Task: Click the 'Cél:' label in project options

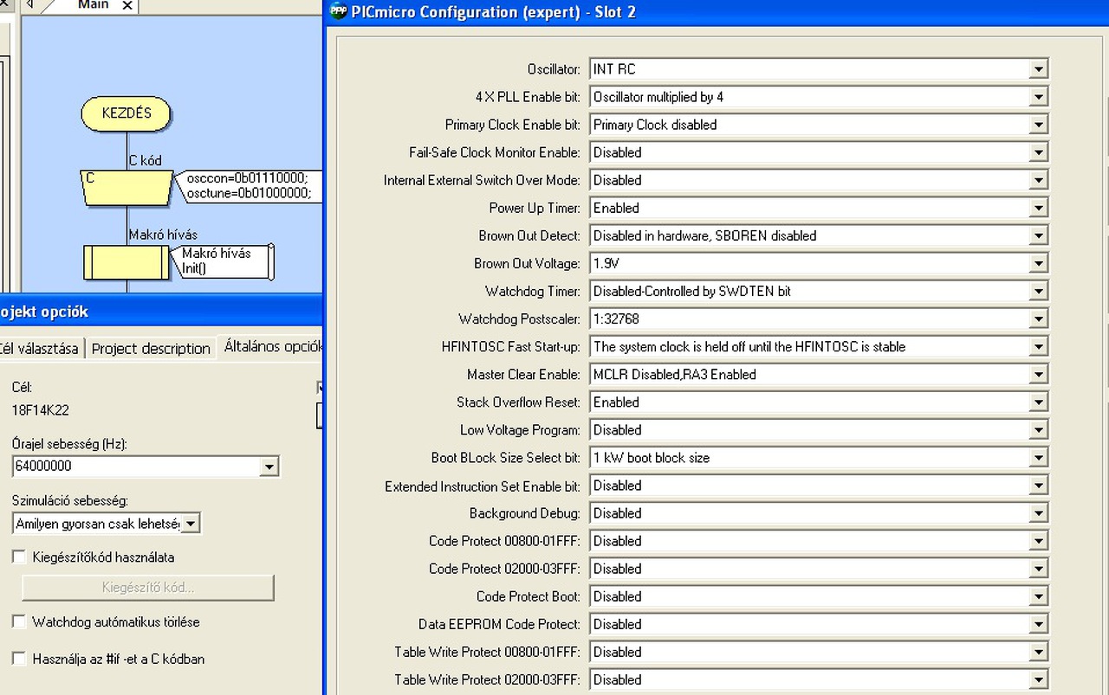Action: (22, 387)
